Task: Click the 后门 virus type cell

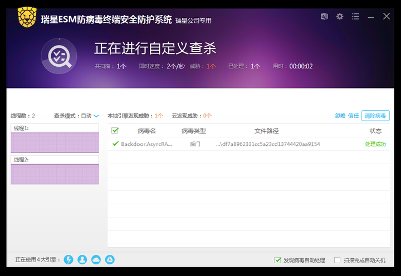Action: tap(195, 144)
